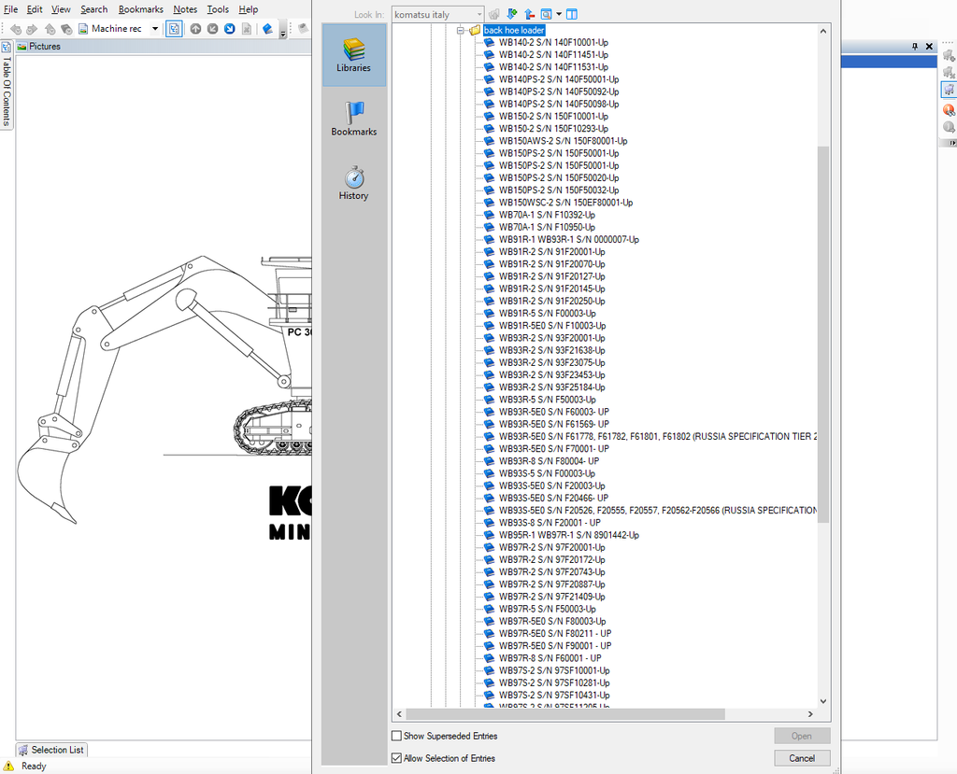Click the highlighted shopping cart icon in right toolbar
The width and height of the screenshot is (957, 774).
tap(949, 90)
